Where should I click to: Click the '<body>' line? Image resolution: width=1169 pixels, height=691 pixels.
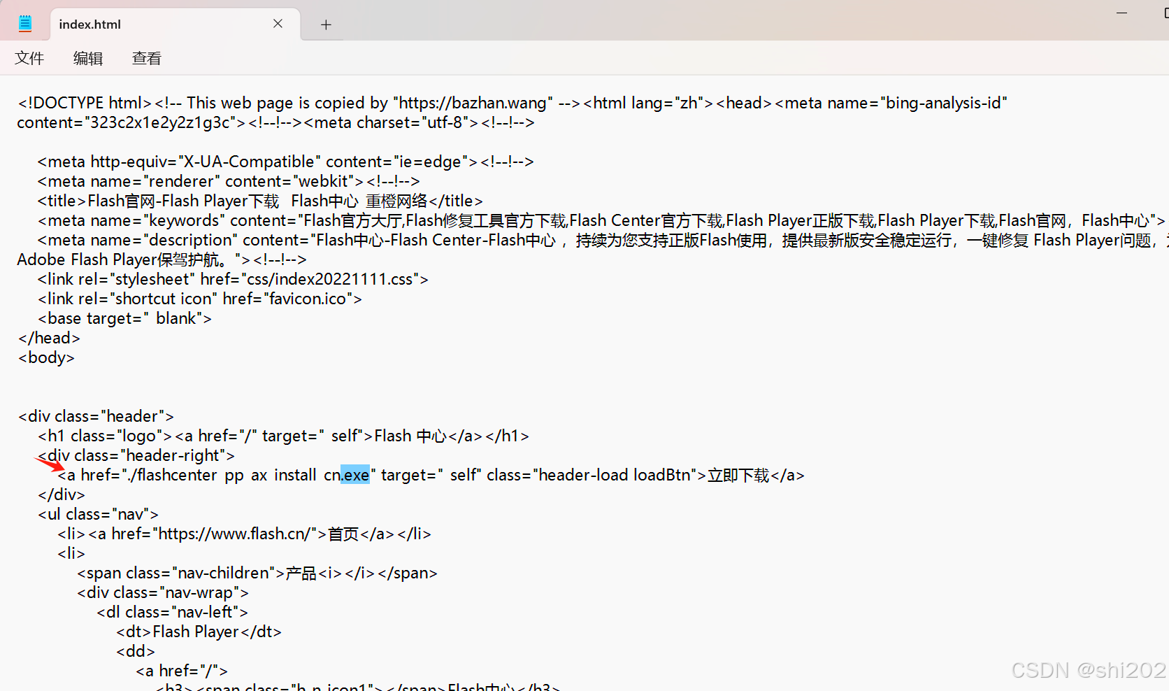pyautogui.click(x=46, y=357)
